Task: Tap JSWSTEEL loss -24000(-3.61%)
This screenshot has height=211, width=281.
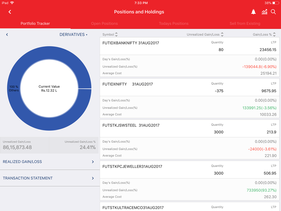Action: [x=262, y=149]
